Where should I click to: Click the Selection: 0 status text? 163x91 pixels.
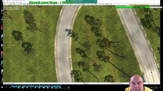click(x=86, y=83)
